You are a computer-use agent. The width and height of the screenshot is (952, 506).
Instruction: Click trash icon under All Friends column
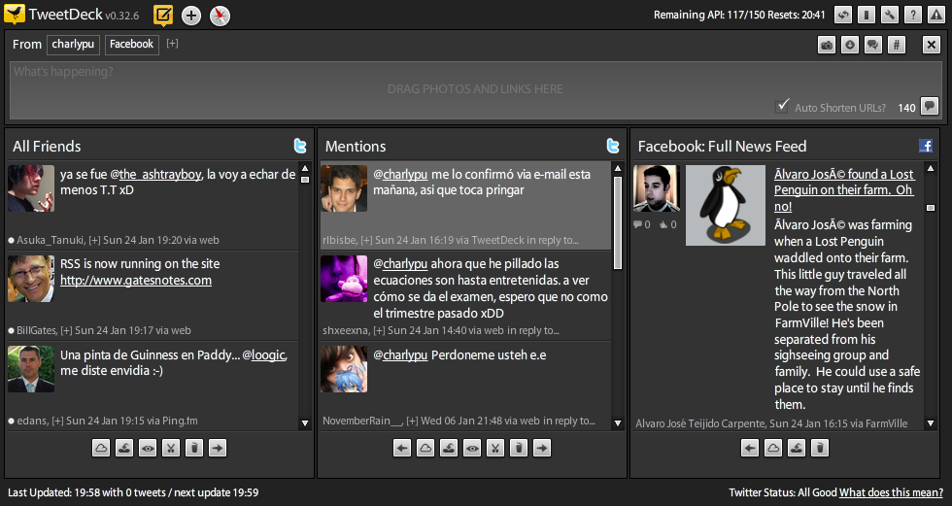tap(193, 448)
